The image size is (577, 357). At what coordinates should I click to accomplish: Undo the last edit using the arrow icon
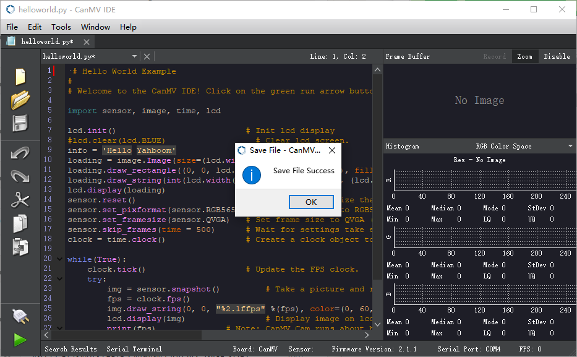(20, 153)
